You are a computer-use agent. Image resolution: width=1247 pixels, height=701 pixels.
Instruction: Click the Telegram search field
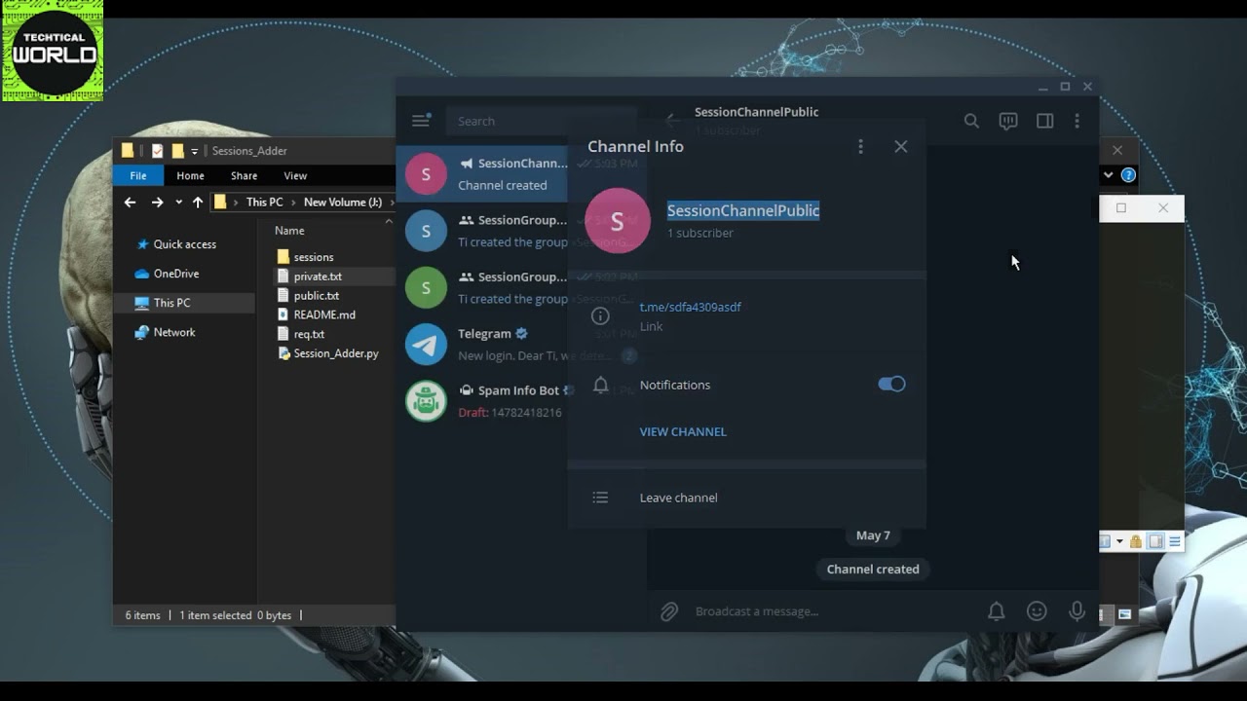pyautogui.click(x=541, y=121)
